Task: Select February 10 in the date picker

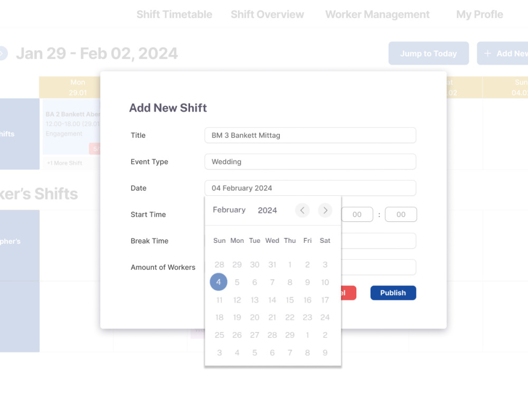Action: pos(325,282)
